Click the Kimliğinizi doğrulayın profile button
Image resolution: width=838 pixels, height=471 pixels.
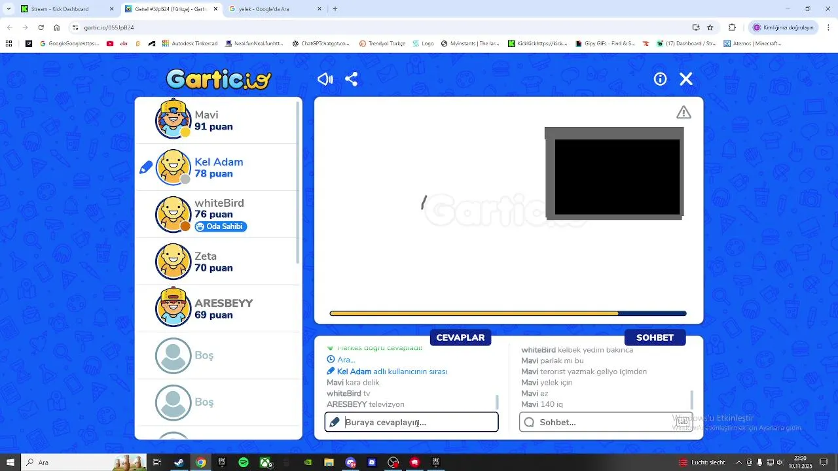tap(783, 27)
